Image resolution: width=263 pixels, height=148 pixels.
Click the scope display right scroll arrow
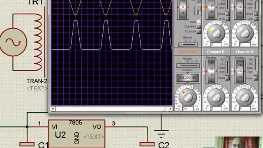coord(170,109)
